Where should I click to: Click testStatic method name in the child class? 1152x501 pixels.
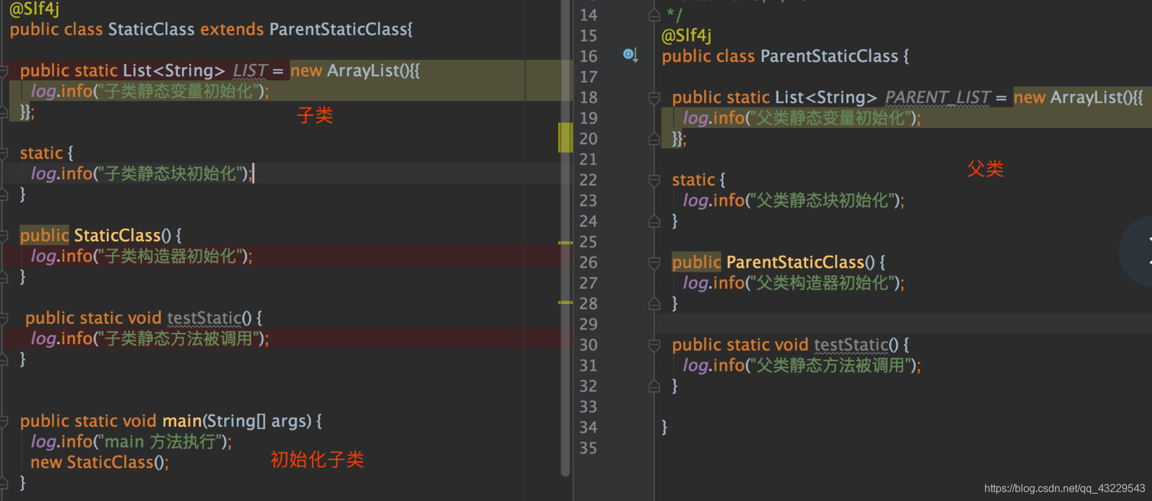click(205, 318)
